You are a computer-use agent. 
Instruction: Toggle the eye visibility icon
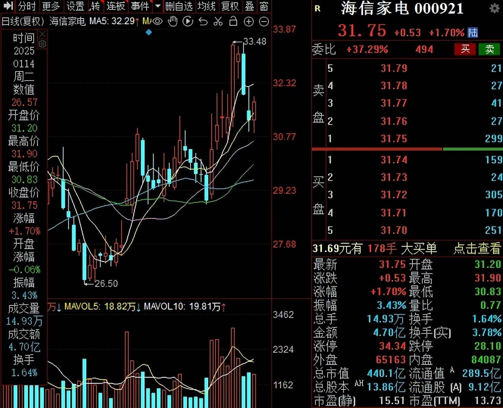point(157,22)
